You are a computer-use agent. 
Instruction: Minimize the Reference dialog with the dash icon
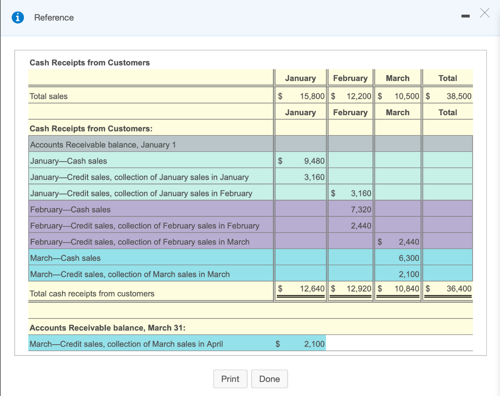pyautogui.click(x=465, y=16)
